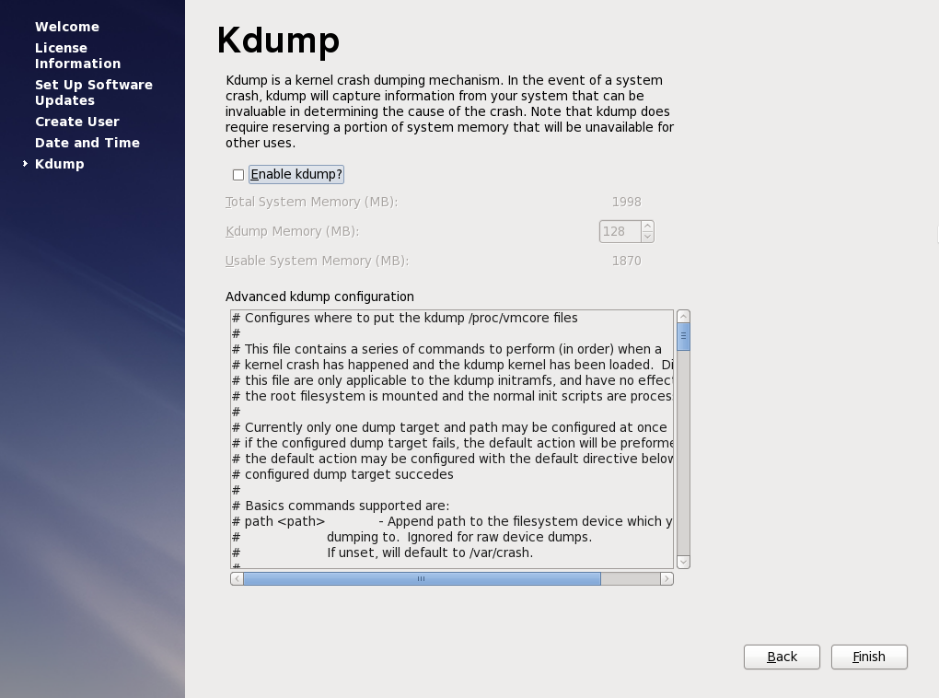
Task: Click the horizontal scrollbar right arrow
Action: point(667,579)
